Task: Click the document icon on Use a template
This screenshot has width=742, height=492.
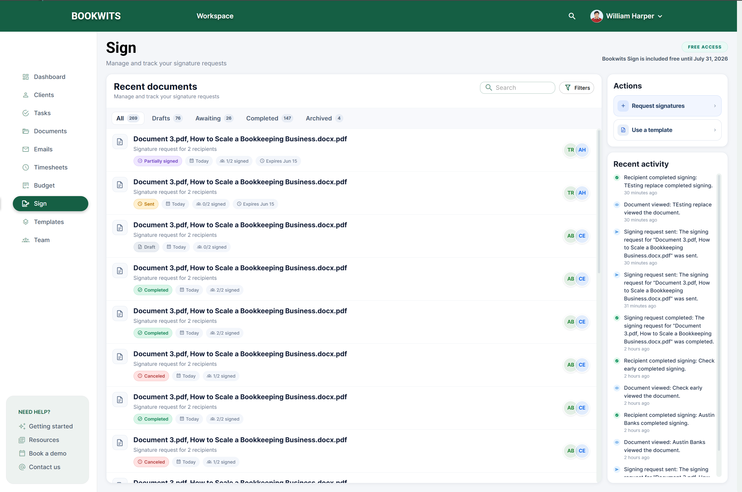Action: (x=623, y=130)
